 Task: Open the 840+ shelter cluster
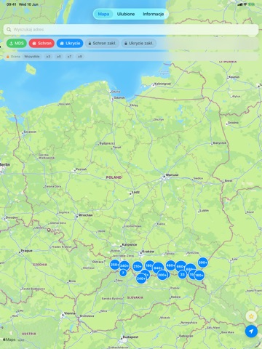coord(158,268)
